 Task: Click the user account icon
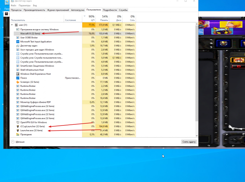pos(16,25)
